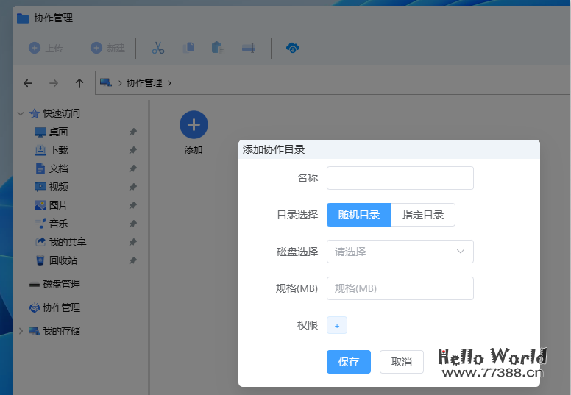Expand the 我的存储 tree node arrow
Image resolution: width=571 pixels, height=395 pixels.
(21, 331)
